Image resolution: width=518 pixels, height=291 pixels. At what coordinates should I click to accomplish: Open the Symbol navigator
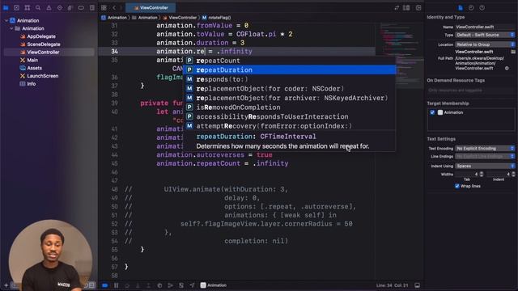[28, 7]
